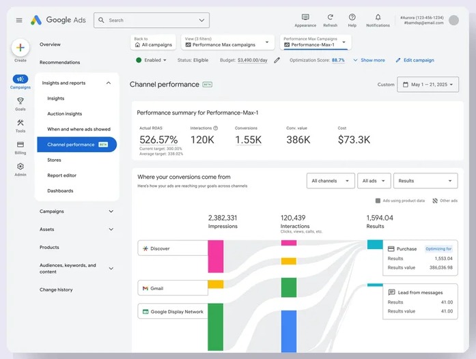The width and height of the screenshot is (476, 359).
Task: Open the Billing card icon
Action: 20,145
